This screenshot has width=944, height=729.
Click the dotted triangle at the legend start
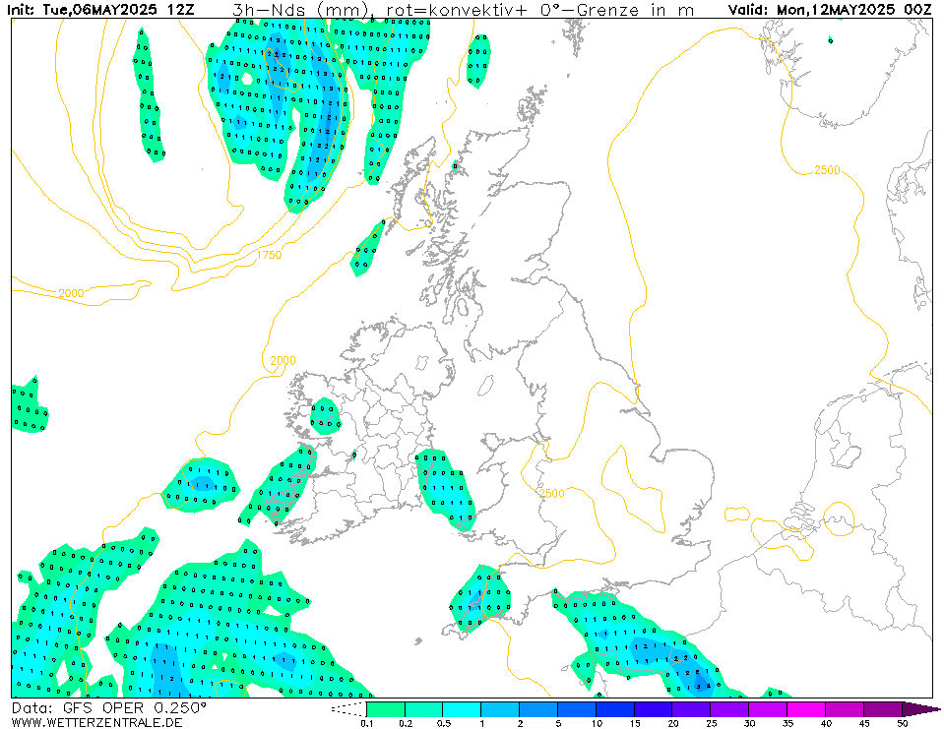[x=348, y=709]
